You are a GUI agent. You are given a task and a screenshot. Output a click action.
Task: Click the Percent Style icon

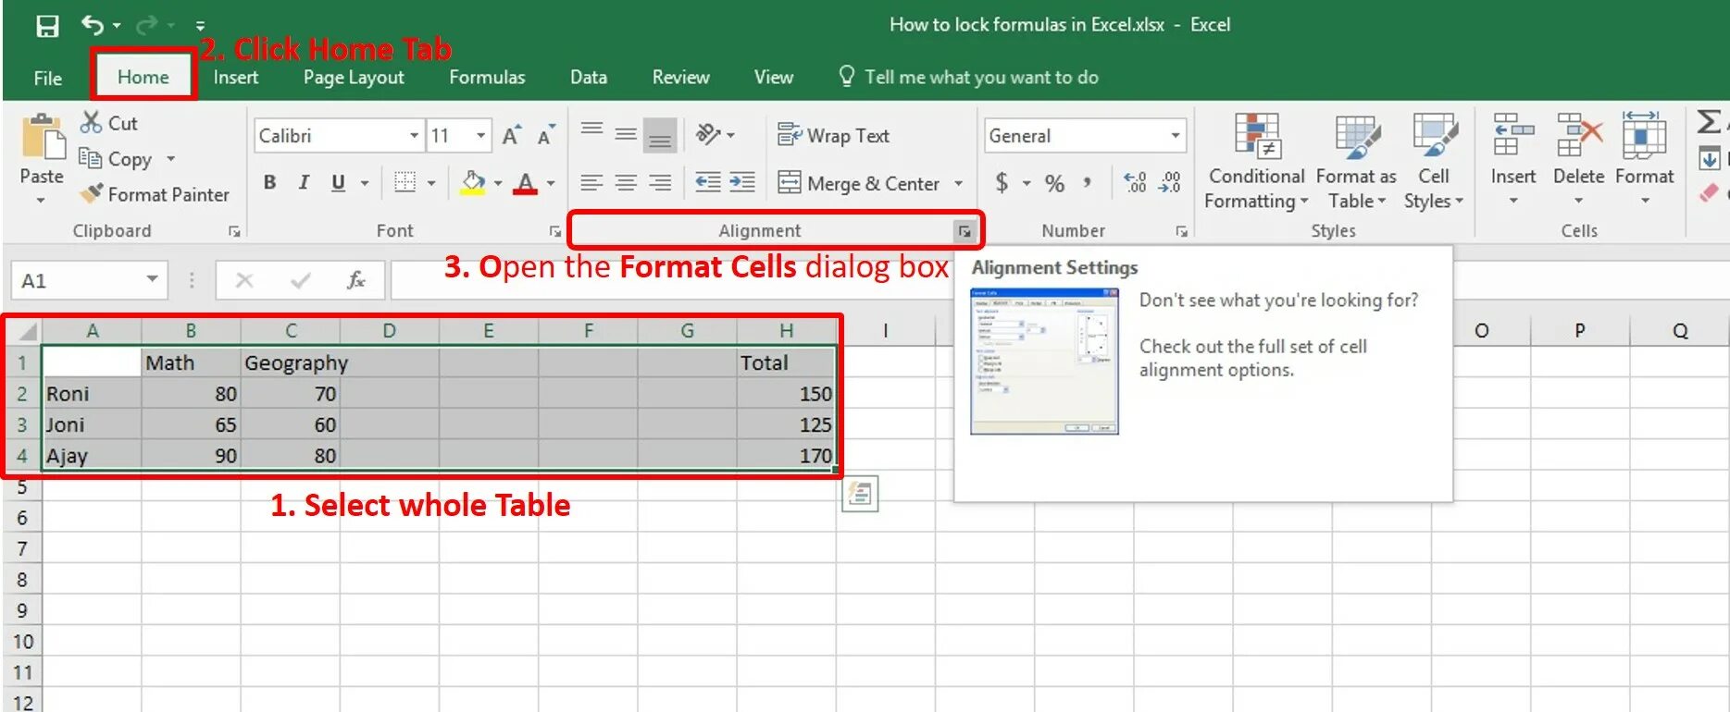1054,183
